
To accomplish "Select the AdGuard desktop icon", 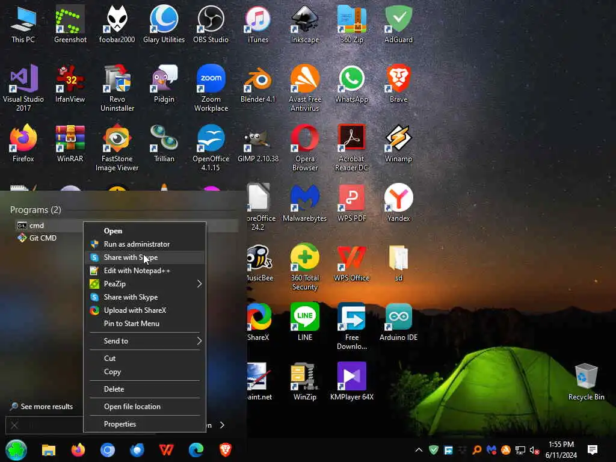I will coord(398,24).
